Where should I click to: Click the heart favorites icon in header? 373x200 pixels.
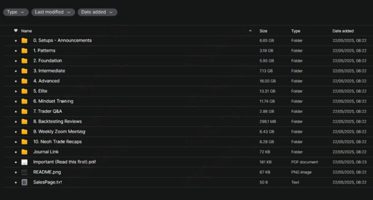(16, 30)
